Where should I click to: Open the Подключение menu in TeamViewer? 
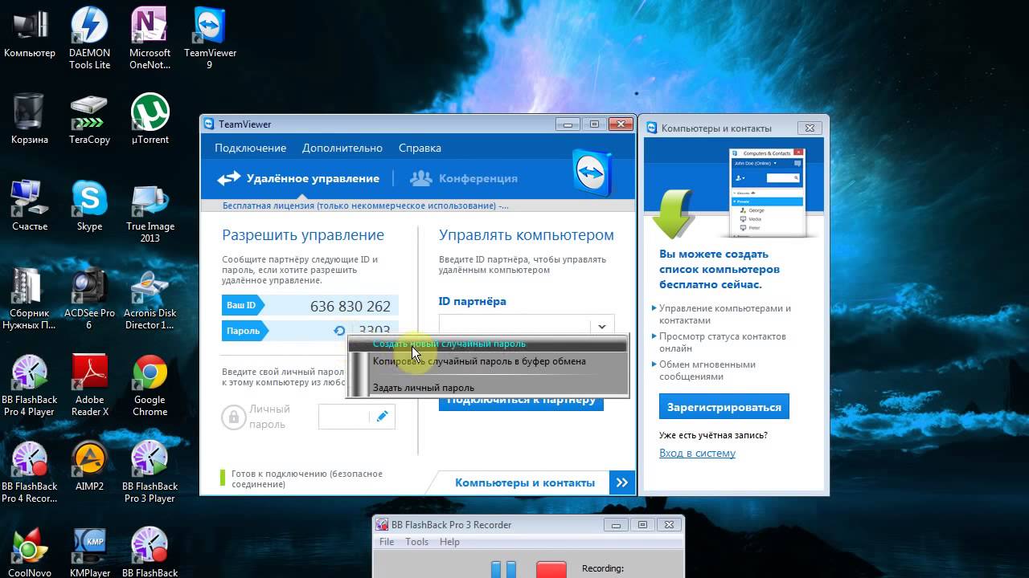[x=250, y=148]
